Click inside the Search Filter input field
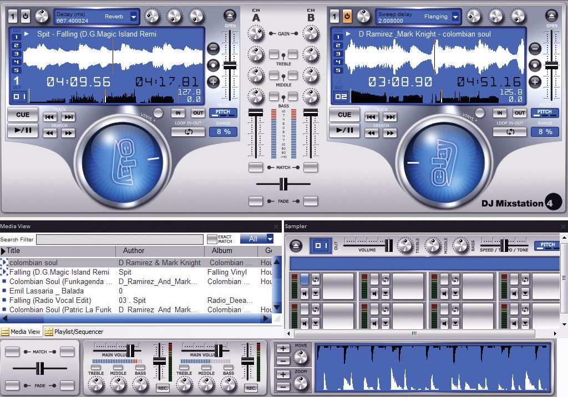568x397 pixels. [119, 240]
